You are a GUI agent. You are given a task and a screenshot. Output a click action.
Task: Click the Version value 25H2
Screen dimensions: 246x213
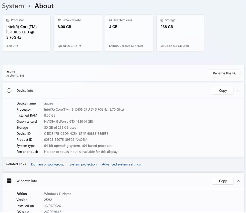coord(48,200)
